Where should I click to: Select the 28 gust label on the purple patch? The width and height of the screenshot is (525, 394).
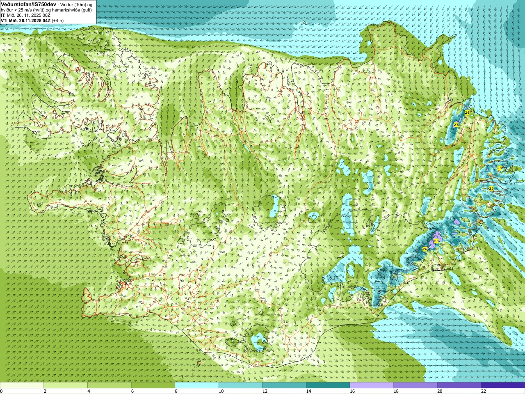[436, 241]
